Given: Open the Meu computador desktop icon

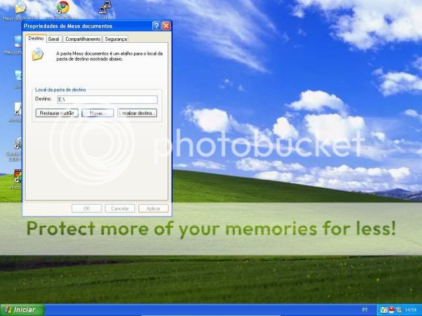Looking at the screenshot, I should pos(18,41).
